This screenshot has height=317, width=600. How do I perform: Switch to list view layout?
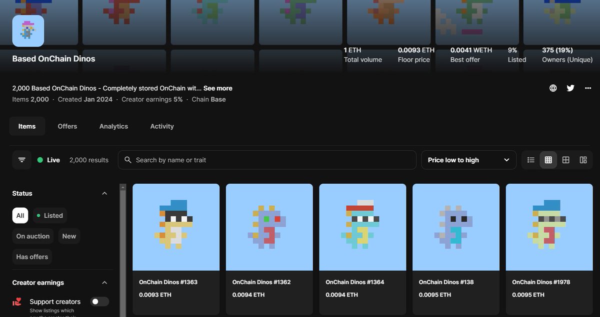pos(531,160)
